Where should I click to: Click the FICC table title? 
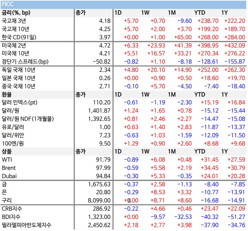click(x=8, y=4)
